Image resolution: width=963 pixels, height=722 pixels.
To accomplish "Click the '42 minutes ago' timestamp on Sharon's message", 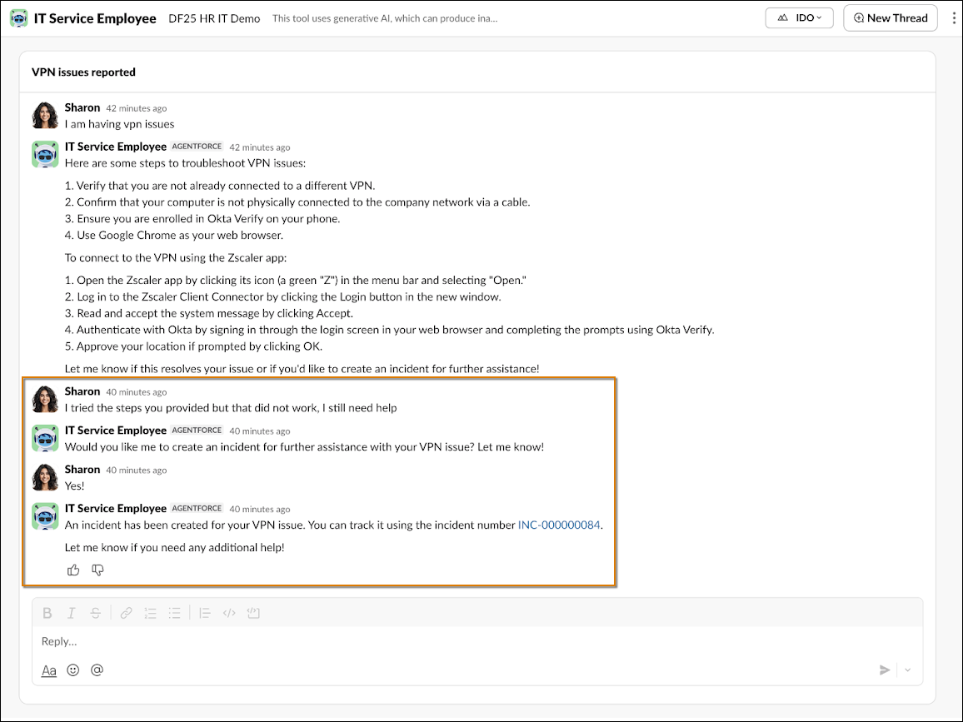I will coord(137,108).
